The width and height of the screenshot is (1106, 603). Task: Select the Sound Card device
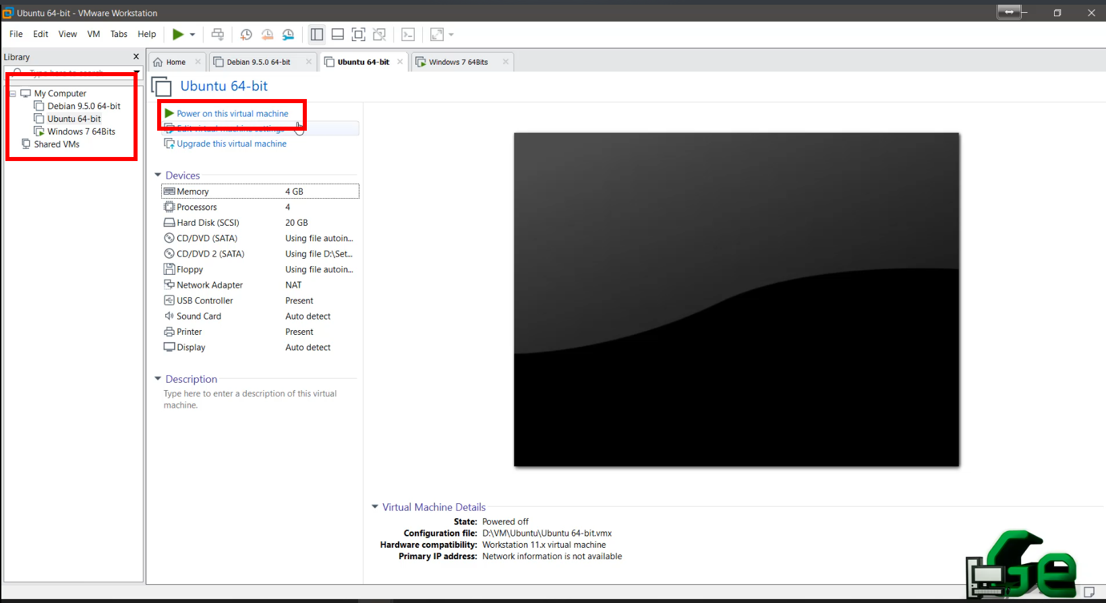[x=260, y=317]
